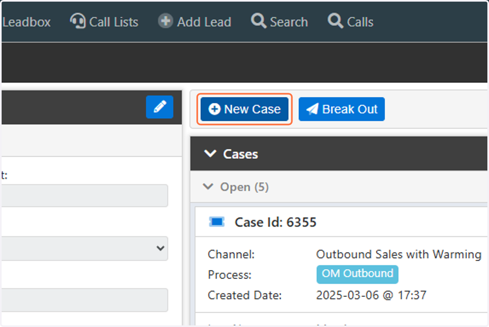The width and height of the screenshot is (489, 327).
Task: Open the Case Id: 6355 heading
Action: [275, 222]
